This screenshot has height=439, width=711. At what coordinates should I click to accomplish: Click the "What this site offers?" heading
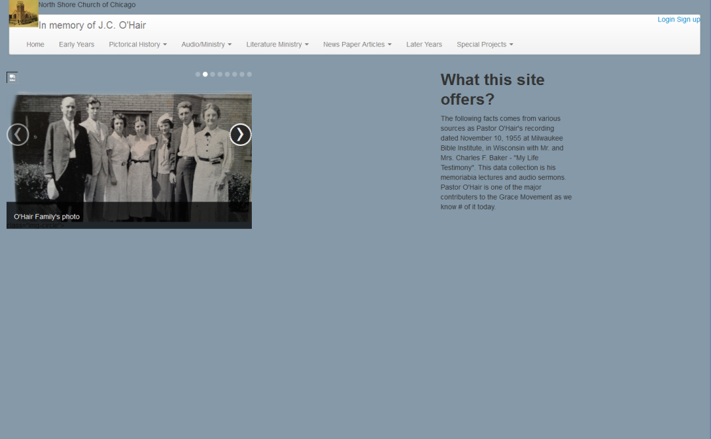(x=493, y=90)
